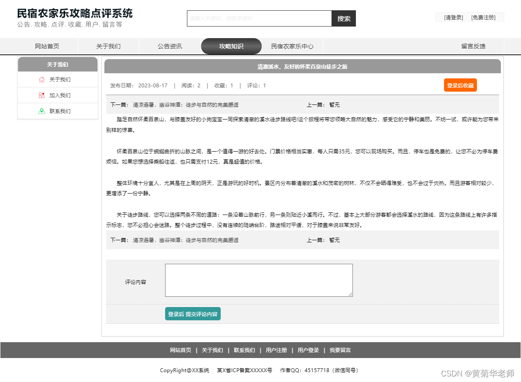
Task: Click inside the 评论内容 comment box
Action: tap(258, 280)
